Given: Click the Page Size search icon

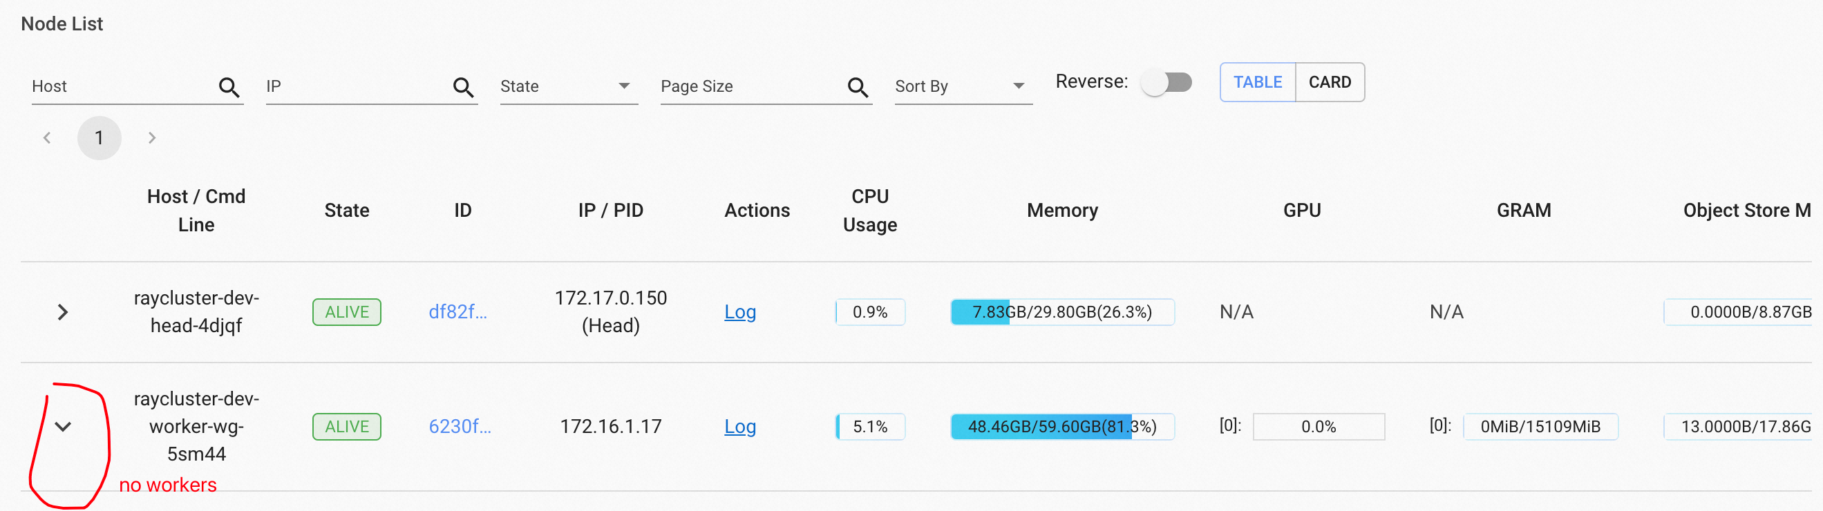Looking at the screenshot, I should [x=857, y=86].
